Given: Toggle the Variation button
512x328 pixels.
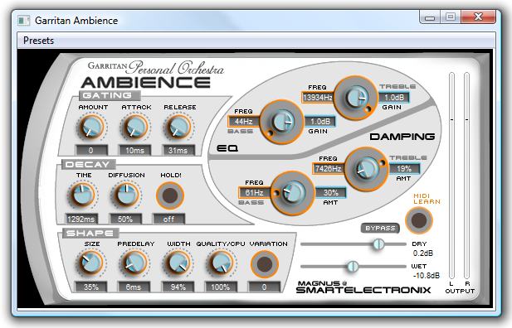Looking at the screenshot, I should pyautogui.click(x=265, y=264).
